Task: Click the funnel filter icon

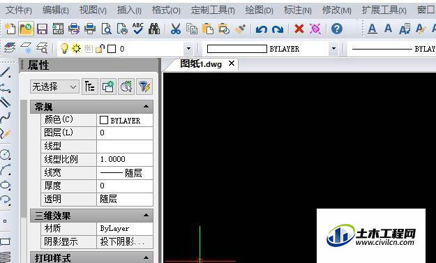Action: pos(144,87)
